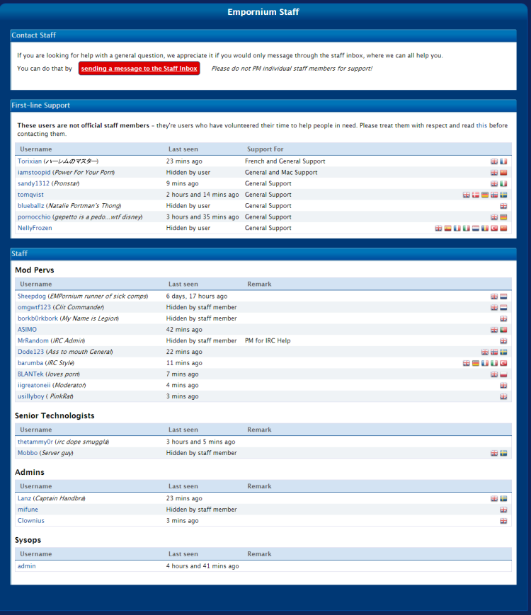Open NellyFrozen's profile
Viewport: 531px width, 615px height.
(x=35, y=228)
